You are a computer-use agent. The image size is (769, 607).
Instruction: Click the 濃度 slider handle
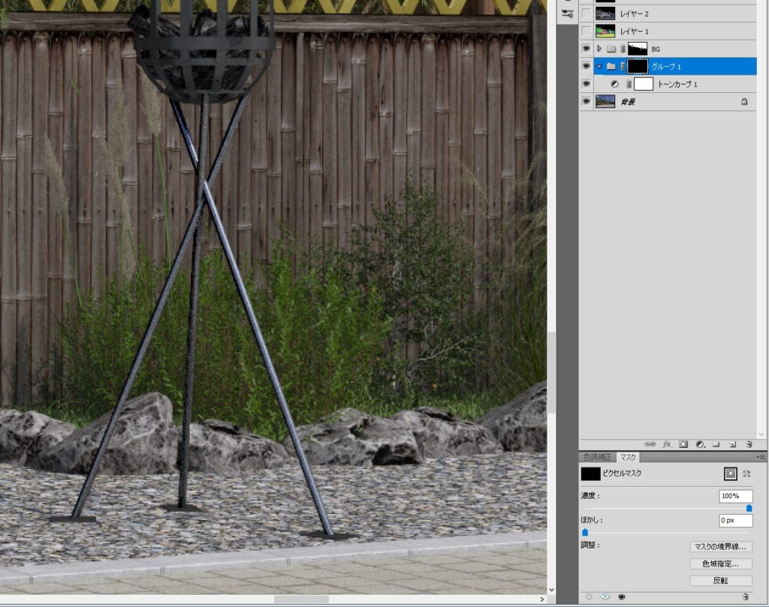749,508
